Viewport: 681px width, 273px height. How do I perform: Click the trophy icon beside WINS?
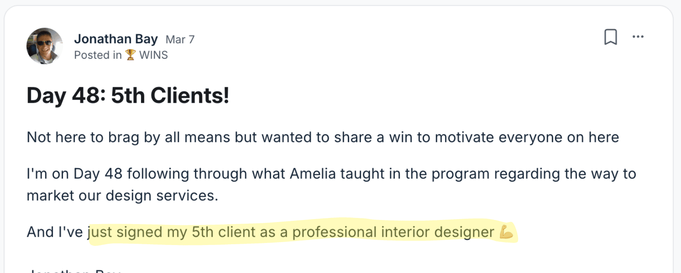pyautogui.click(x=131, y=55)
